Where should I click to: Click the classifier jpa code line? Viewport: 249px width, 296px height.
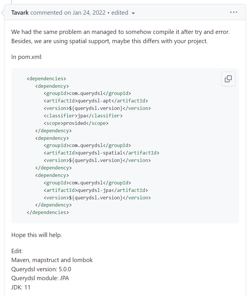[83, 116]
